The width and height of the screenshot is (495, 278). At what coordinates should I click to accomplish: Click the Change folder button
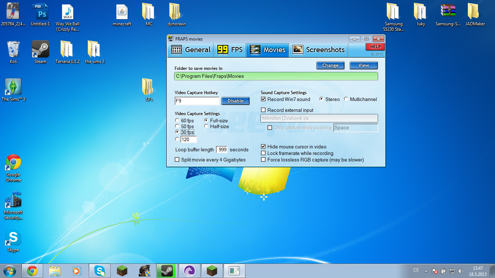(330, 66)
